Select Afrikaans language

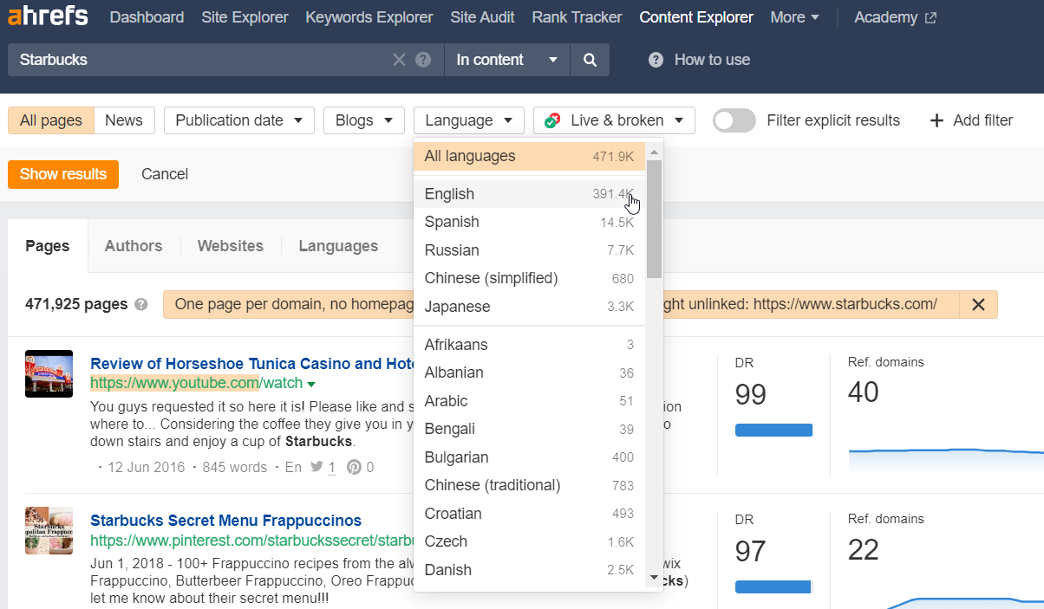point(530,345)
